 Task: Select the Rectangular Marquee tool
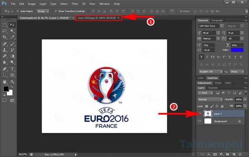click(5, 25)
